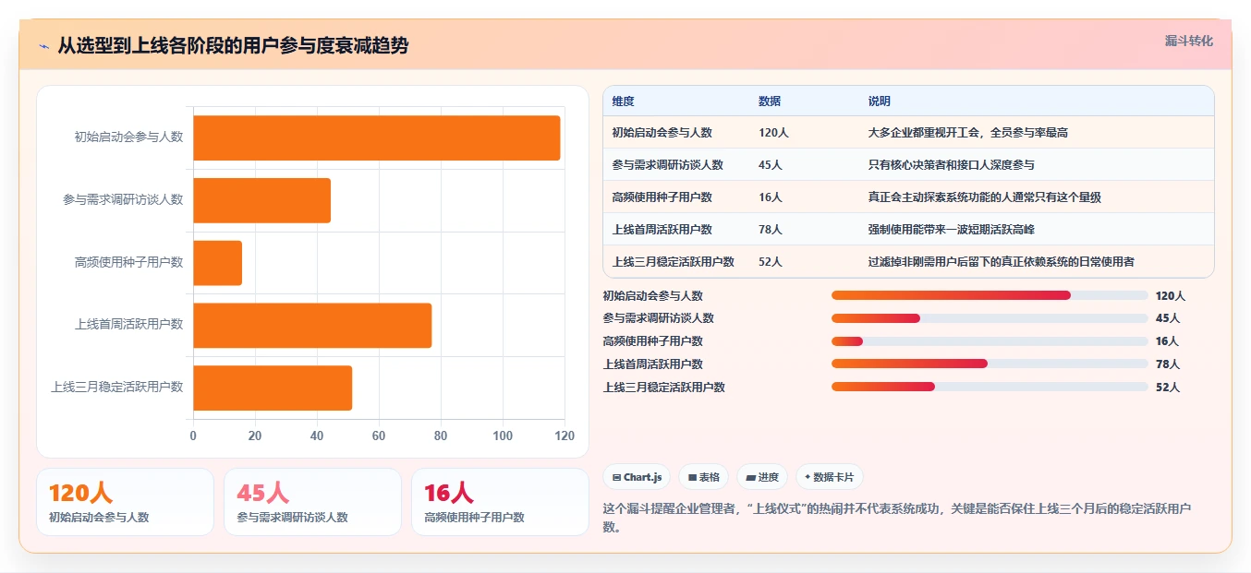The height and width of the screenshot is (573, 1251).
Task: Select the 表格 chip
Action: click(x=703, y=477)
